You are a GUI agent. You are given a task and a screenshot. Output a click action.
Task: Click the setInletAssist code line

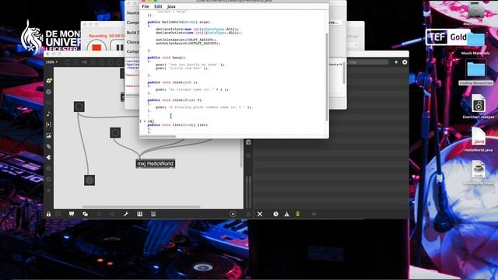pyautogui.click(x=186, y=40)
